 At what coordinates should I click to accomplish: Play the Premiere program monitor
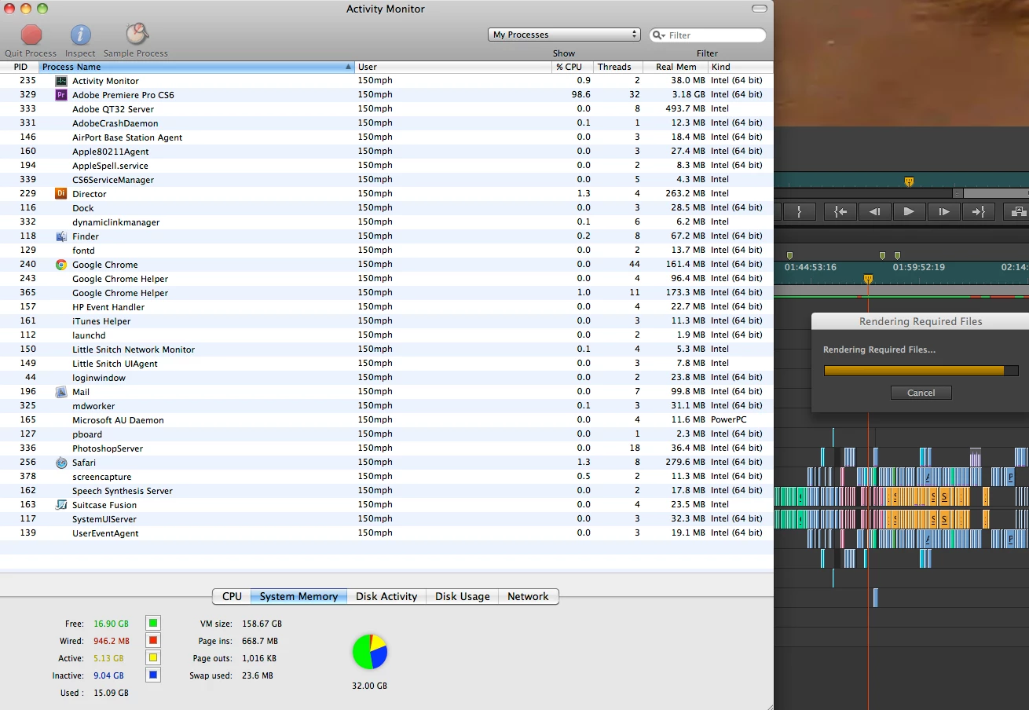click(x=910, y=211)
